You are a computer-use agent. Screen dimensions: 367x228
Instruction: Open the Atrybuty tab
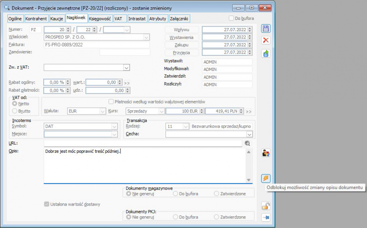158,19
